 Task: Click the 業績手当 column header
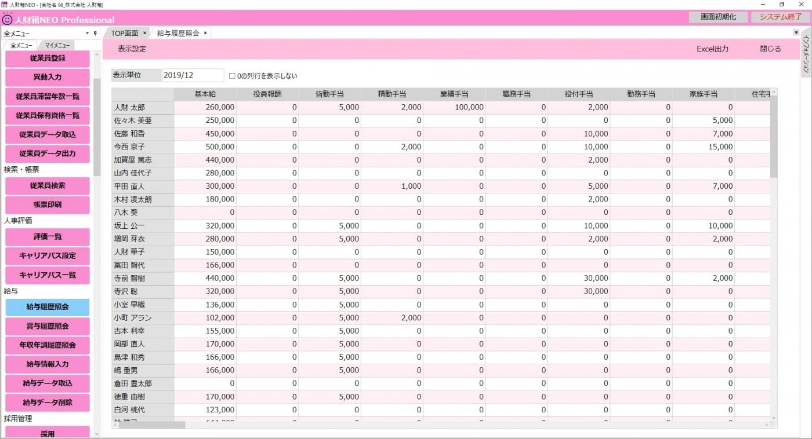[454, 94]
